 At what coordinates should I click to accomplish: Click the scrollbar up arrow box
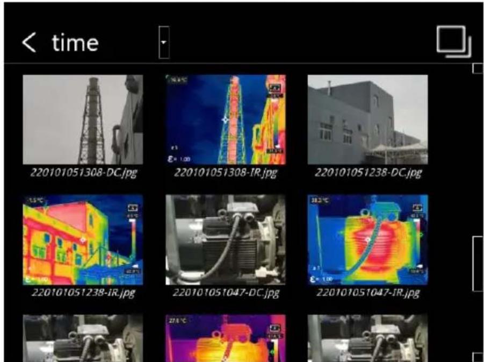click(x=478, y=69)
